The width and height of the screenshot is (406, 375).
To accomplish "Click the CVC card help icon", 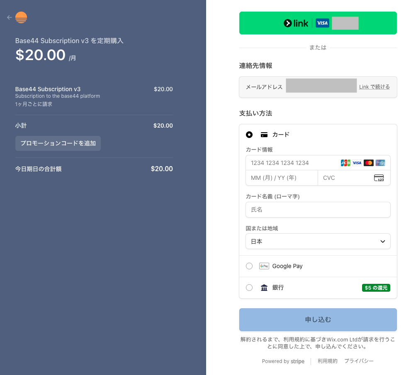I will click(x=379, y=178).
